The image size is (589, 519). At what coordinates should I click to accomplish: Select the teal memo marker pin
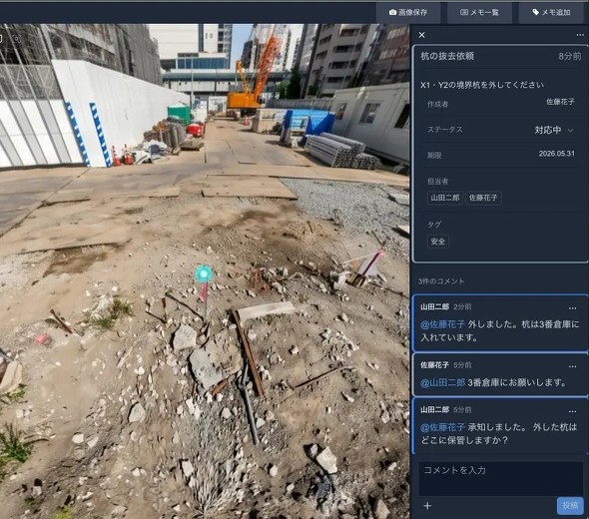pyautogui.click(x=204, y=273)
